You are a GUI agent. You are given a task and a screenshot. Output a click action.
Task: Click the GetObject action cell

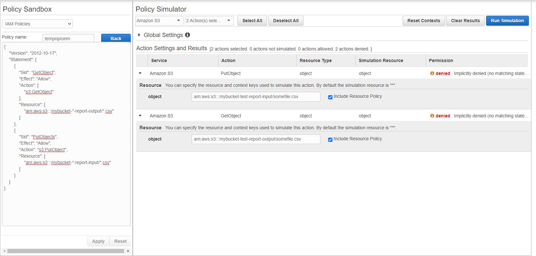point(231,116)
